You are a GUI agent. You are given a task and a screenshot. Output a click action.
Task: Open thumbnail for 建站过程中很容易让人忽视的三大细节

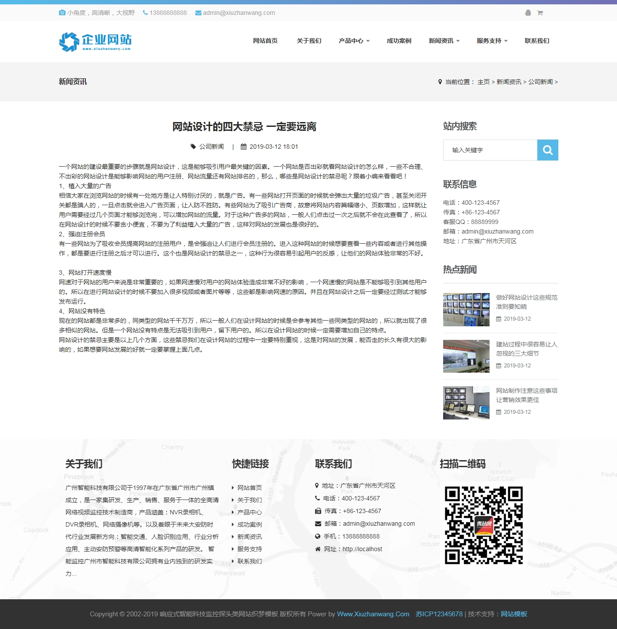[466, 356]
